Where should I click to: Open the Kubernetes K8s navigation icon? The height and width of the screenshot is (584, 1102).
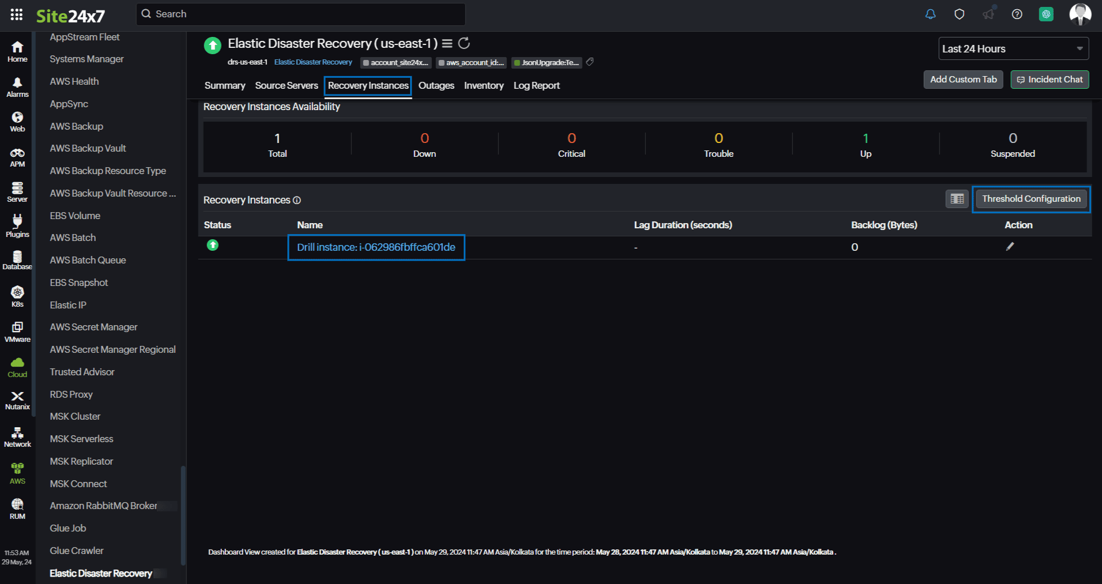(x=17, y=296)
